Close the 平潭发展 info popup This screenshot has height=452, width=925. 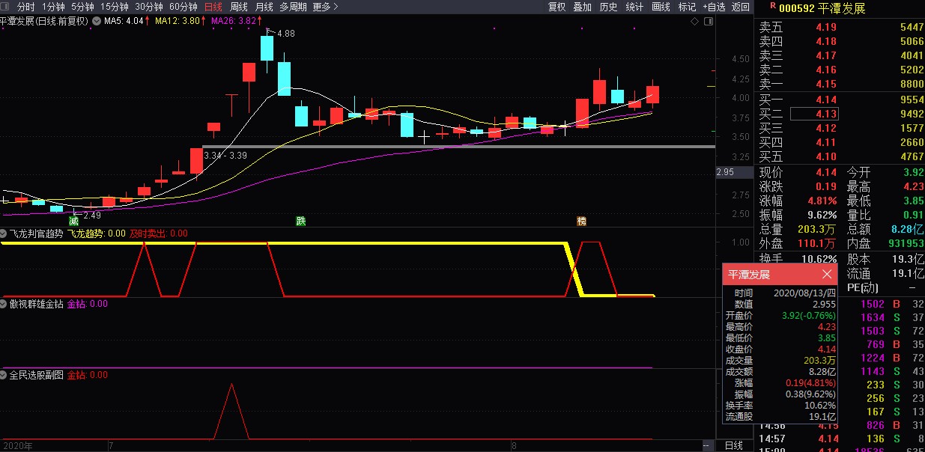pyautogui.click(x=827, y=275)
